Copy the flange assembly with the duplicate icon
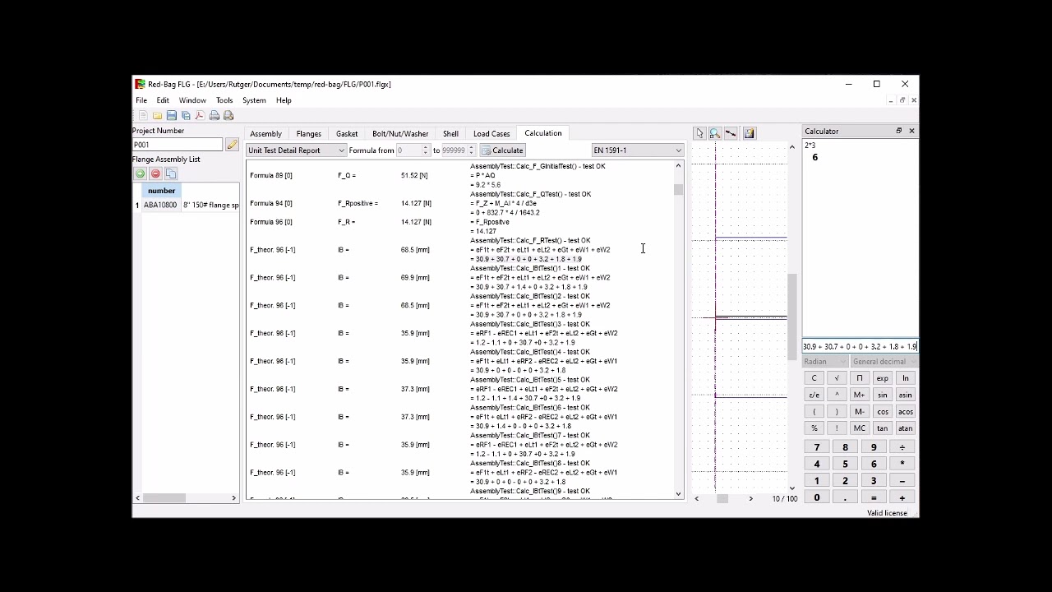1052x592 pixels. coord(171,174)
